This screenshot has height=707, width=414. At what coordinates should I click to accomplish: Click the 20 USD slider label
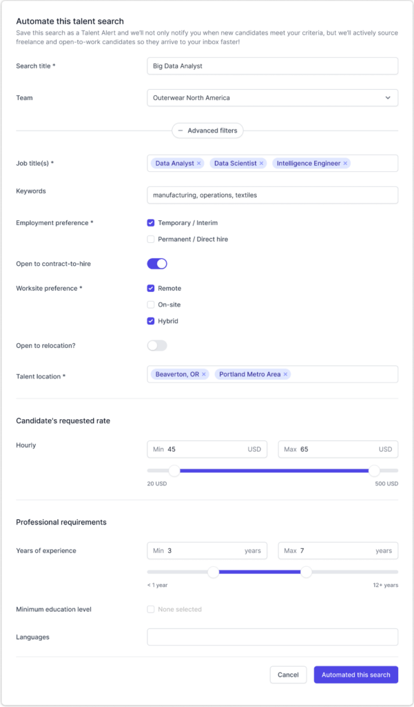[156, 484]
